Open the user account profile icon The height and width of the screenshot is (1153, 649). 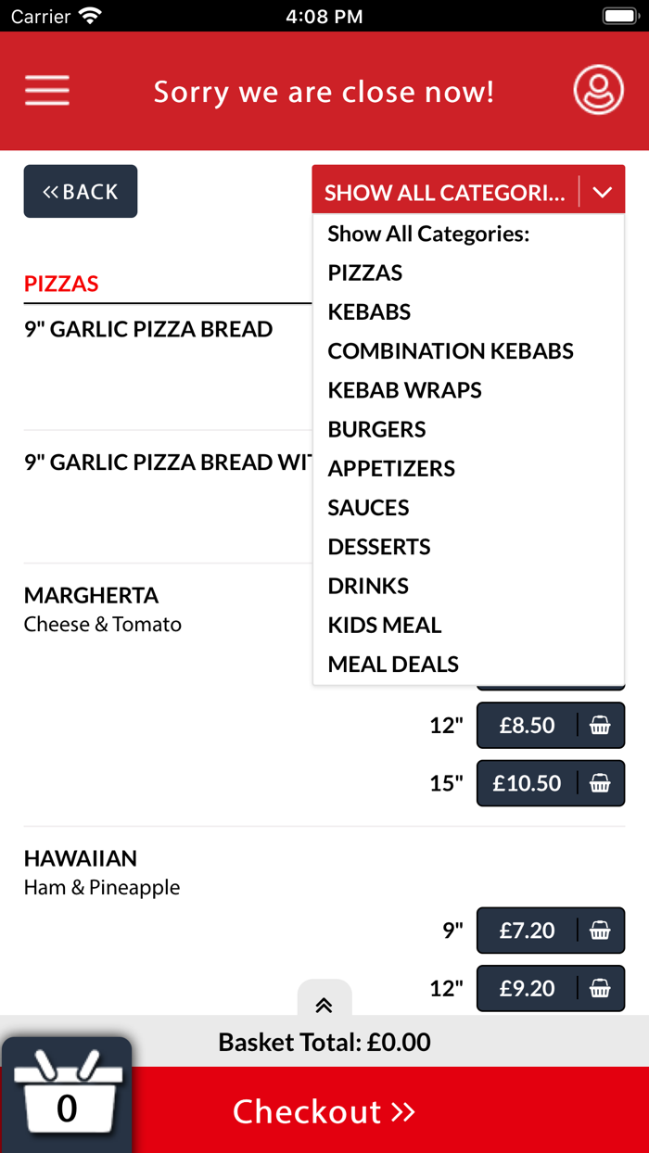point(598,91)
